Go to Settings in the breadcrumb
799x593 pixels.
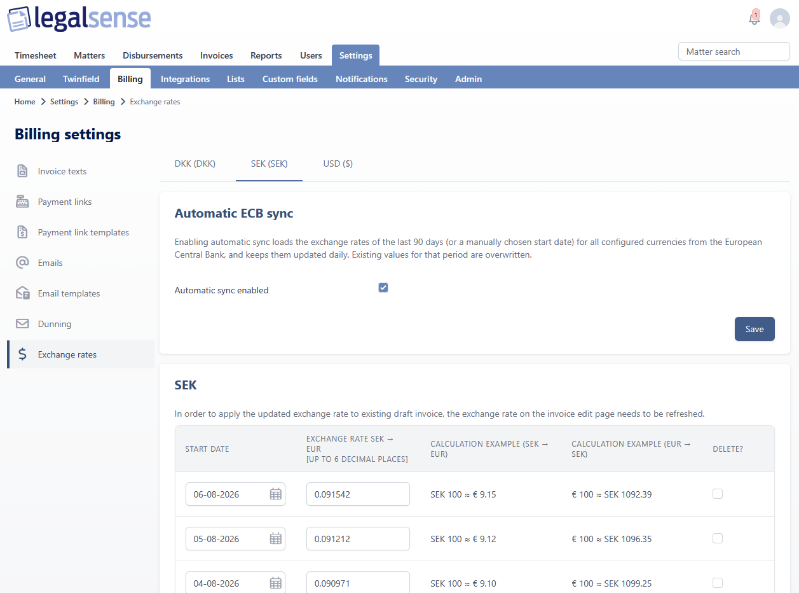64,102
